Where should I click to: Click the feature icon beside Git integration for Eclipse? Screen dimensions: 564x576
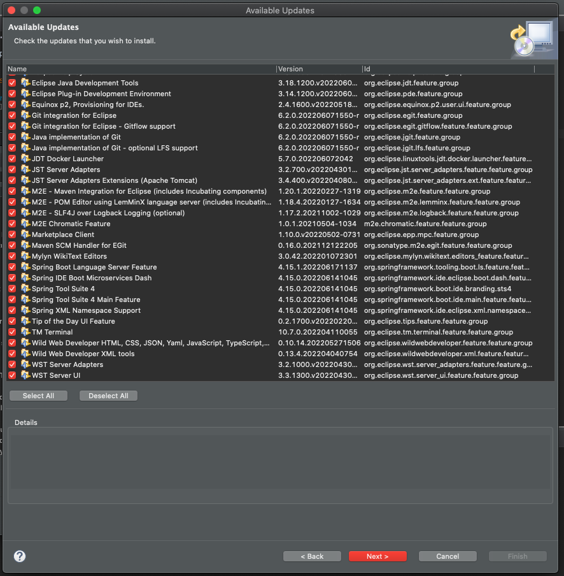[x=25, y=115]
